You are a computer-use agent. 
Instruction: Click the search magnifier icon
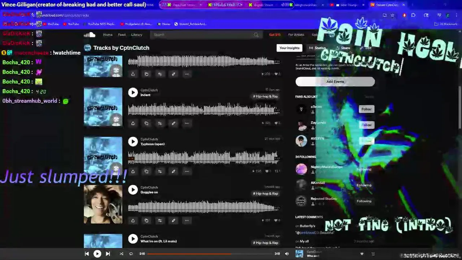click(x=256, y=35)
